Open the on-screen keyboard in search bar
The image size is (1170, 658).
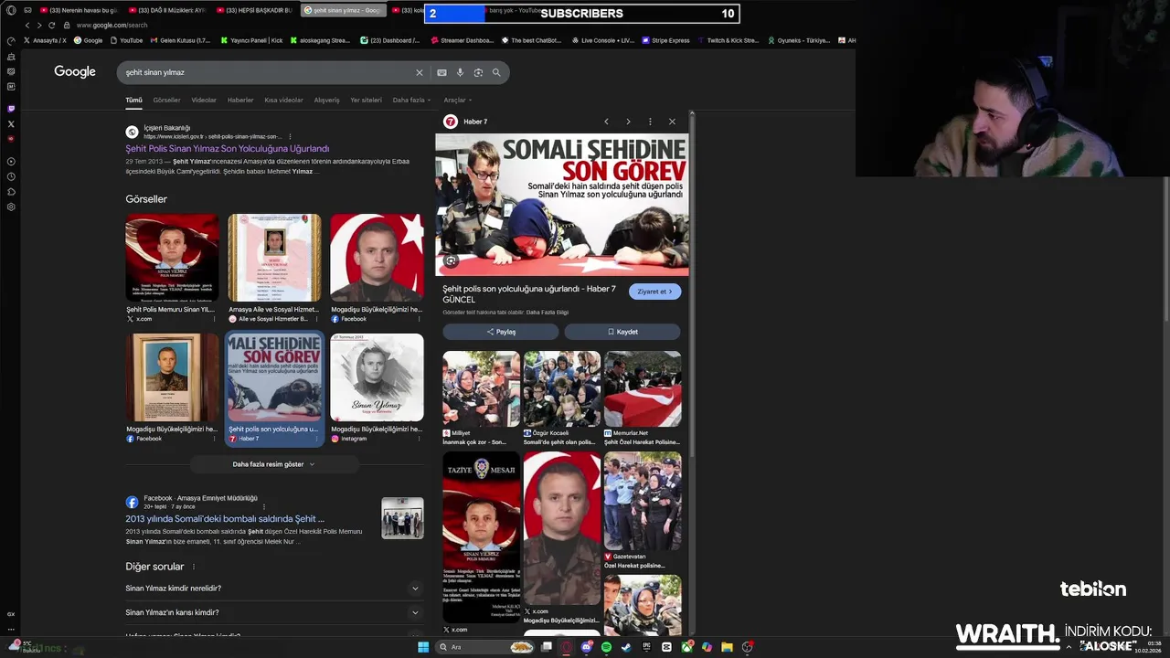pos(441,72)
